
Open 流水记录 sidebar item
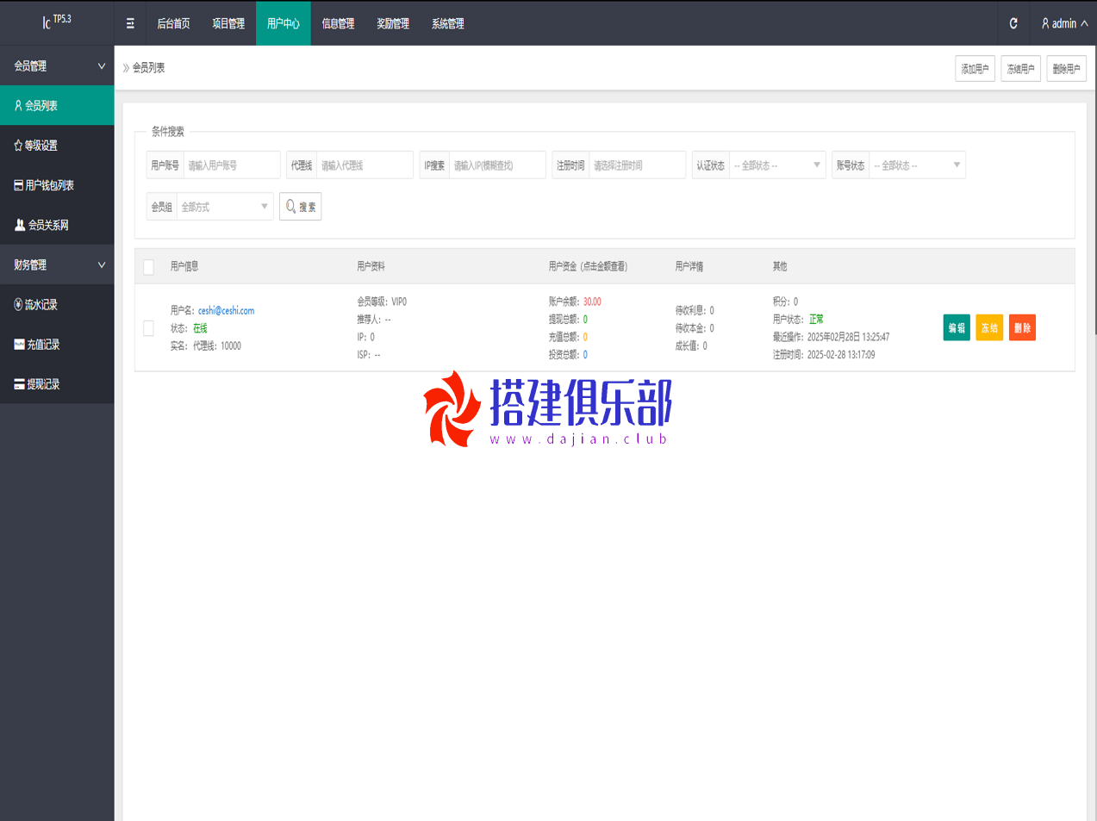[x=57, y=304]
